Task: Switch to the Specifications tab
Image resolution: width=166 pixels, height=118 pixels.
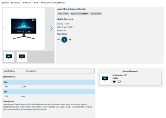Action: click(9, 71)
